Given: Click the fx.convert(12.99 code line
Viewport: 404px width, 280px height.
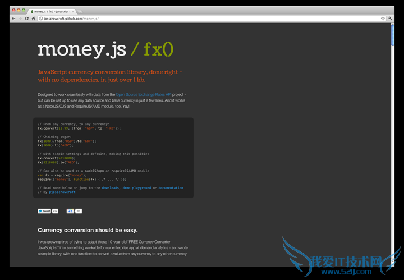Looking at the screenshot, I should 79,128.
